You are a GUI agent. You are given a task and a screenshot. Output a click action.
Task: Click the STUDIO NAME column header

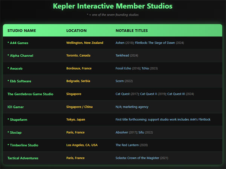22,31
